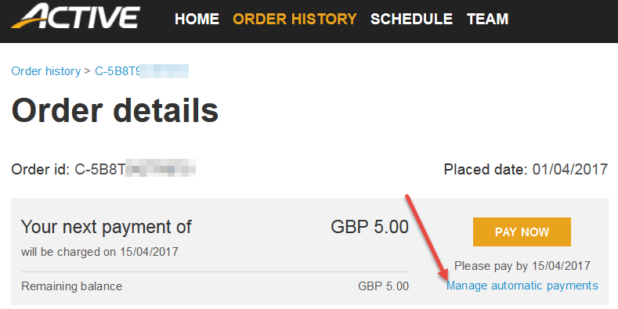
Task: Click the 'Order id:' label text
Action: 41,170
